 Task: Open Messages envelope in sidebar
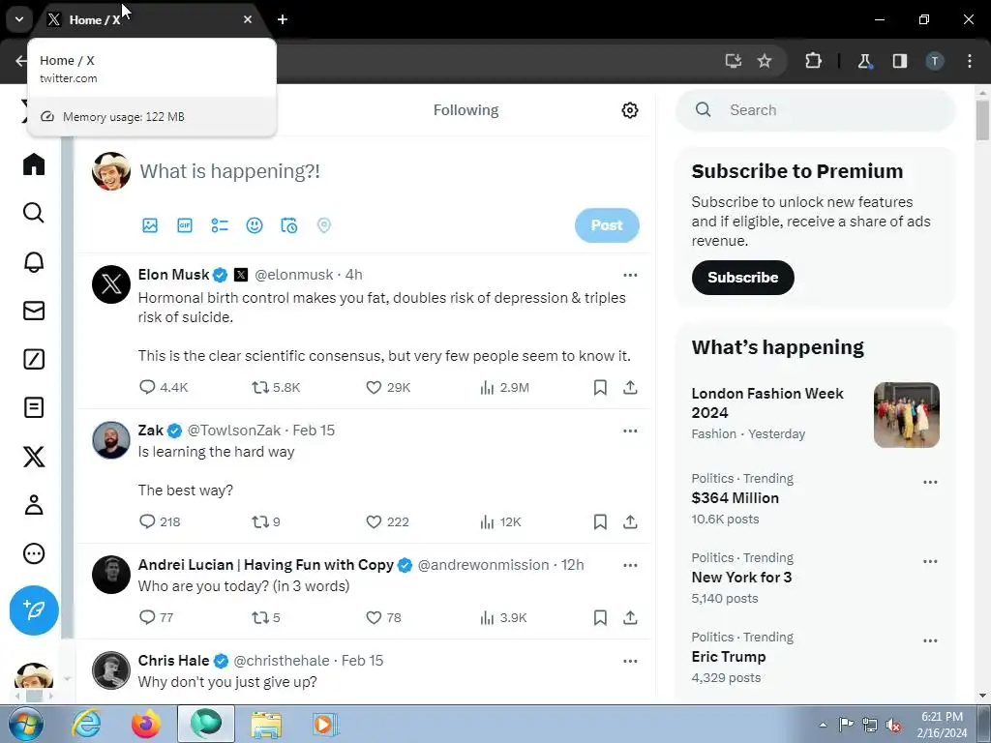(x=34, y=311)
